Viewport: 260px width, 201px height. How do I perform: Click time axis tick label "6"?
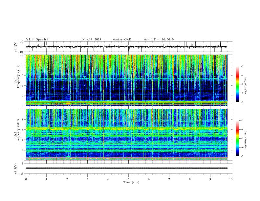(149, 179)
